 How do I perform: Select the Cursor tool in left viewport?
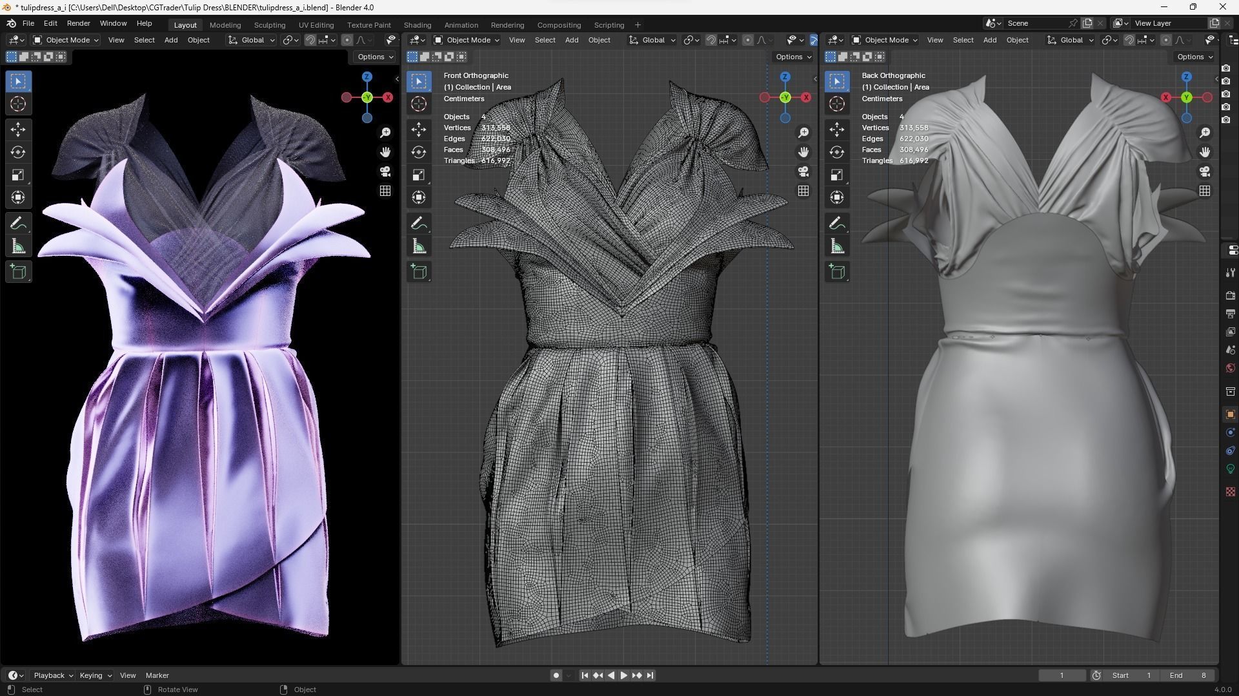tap(18, 104)
